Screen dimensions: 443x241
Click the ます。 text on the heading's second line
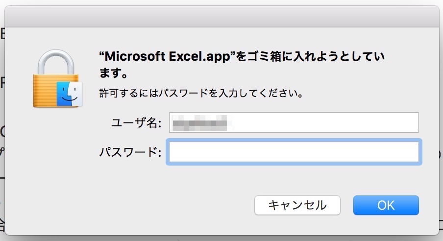[x=114, y=74]
